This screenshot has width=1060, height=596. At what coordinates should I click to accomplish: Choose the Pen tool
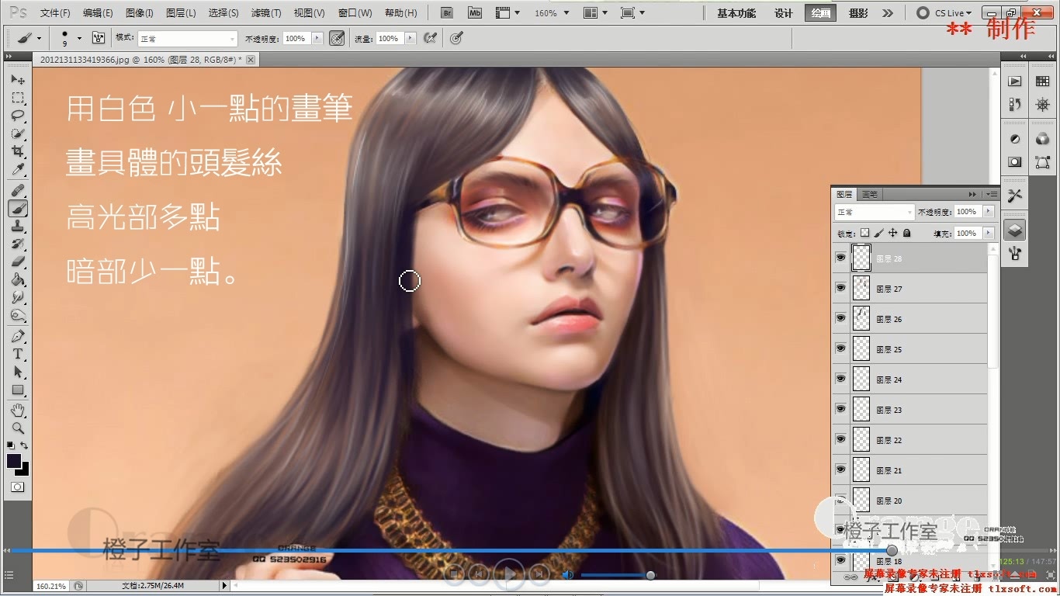(x=17, y=336)
